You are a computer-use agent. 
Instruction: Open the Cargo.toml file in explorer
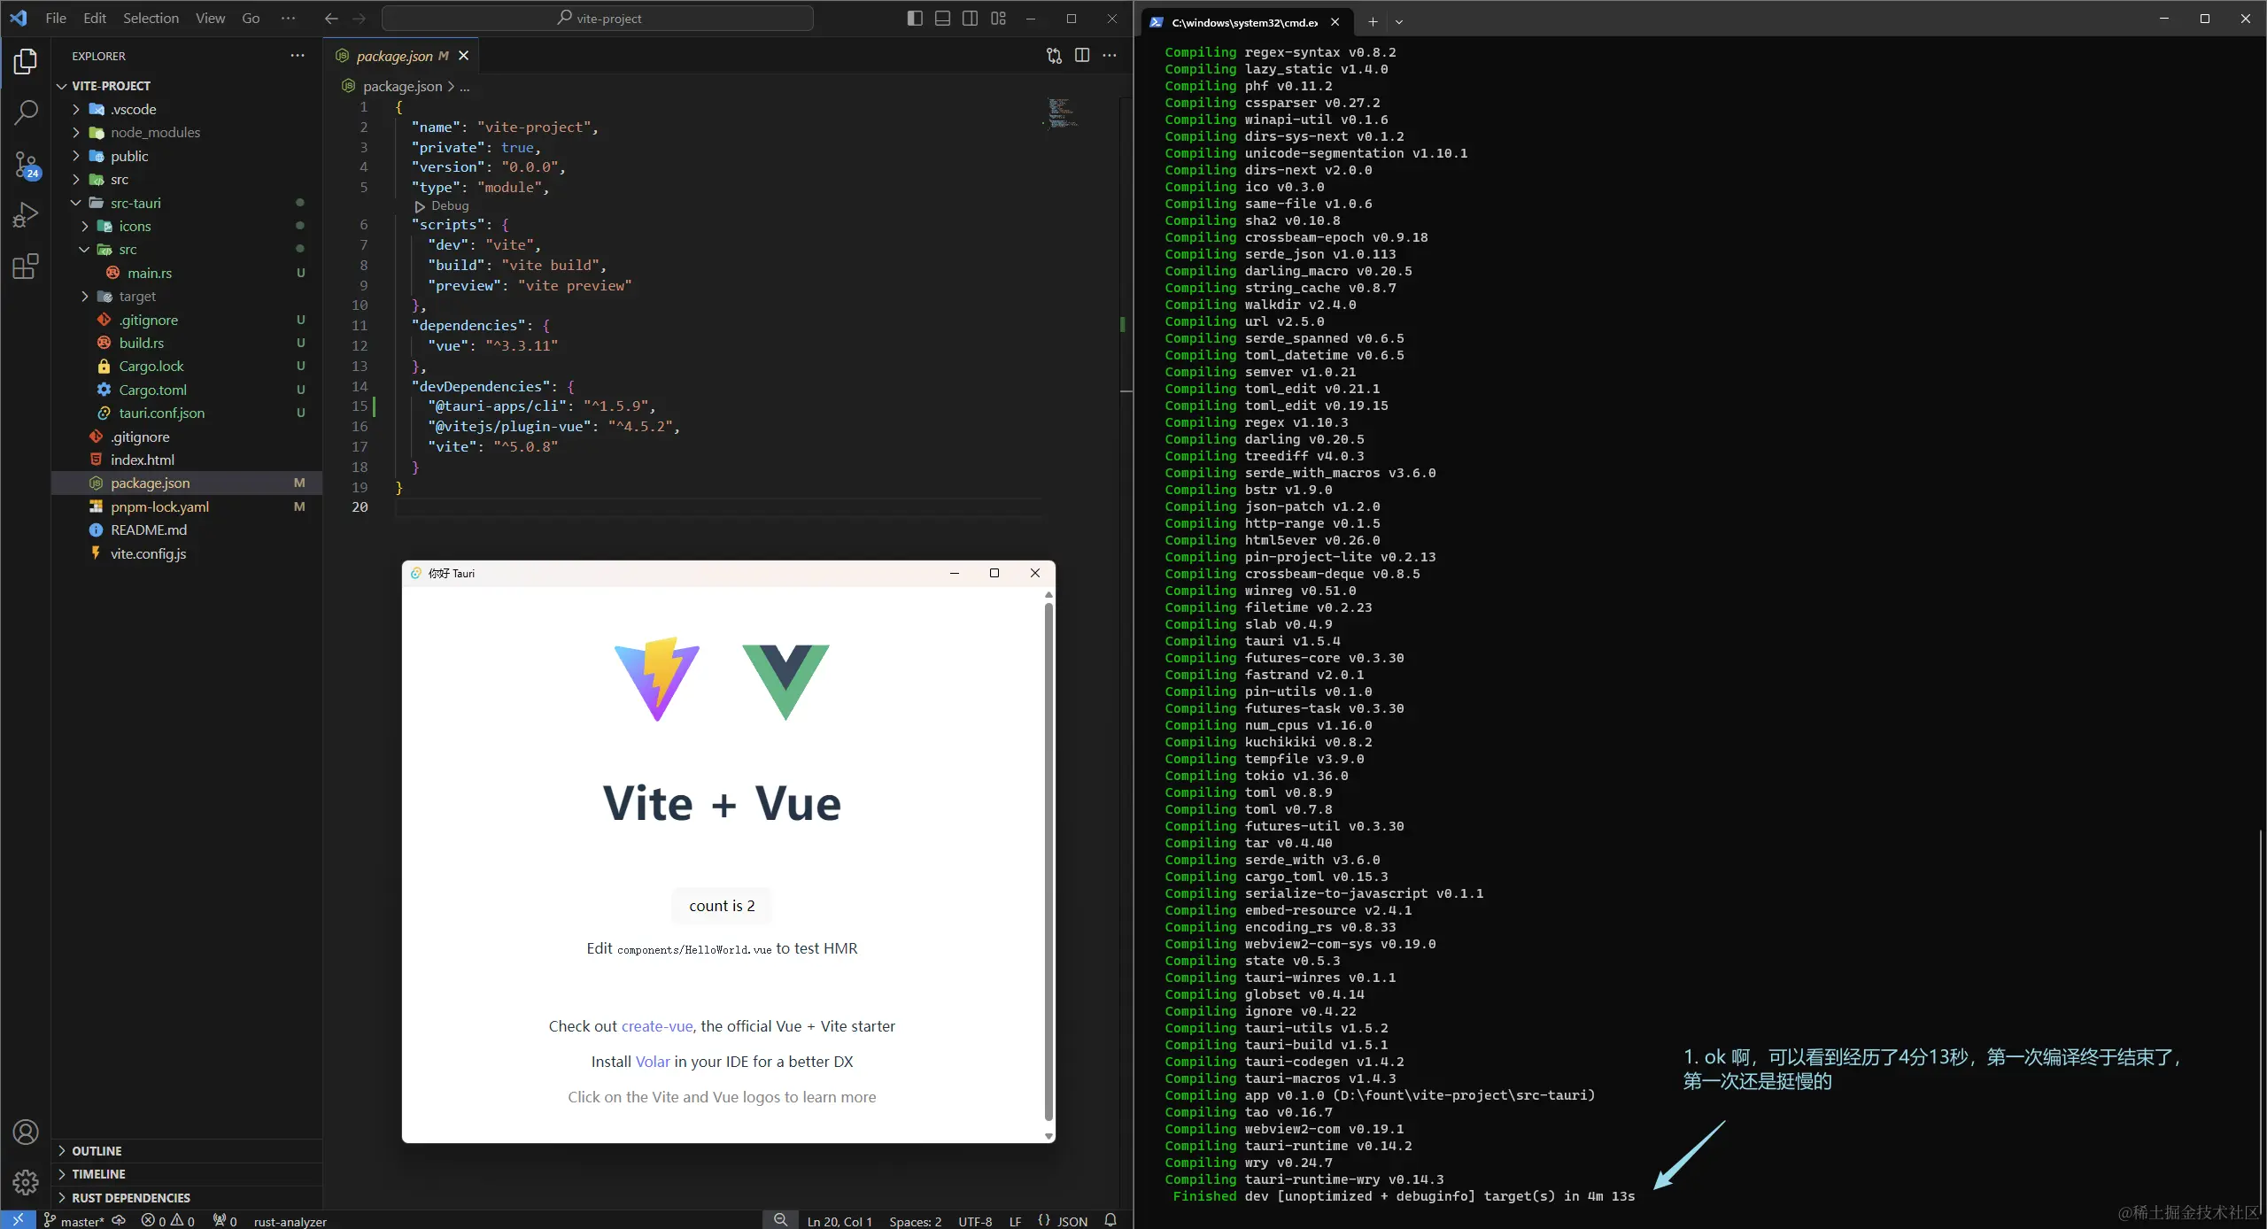pyautogui.click(x=152, y=390)
